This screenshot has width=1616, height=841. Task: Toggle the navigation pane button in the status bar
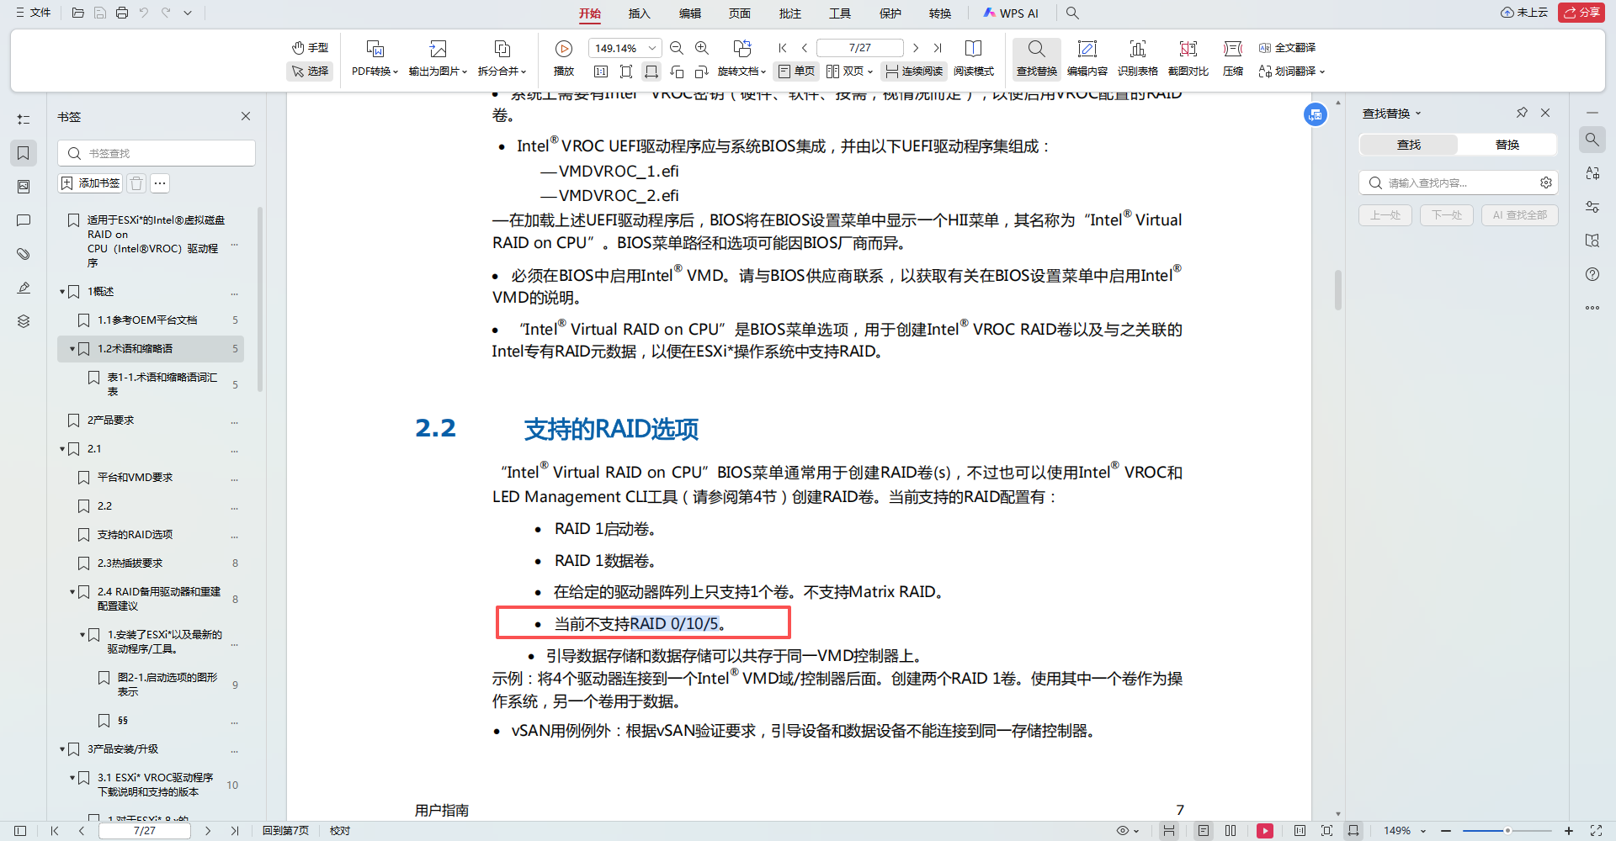pos(20,831)
